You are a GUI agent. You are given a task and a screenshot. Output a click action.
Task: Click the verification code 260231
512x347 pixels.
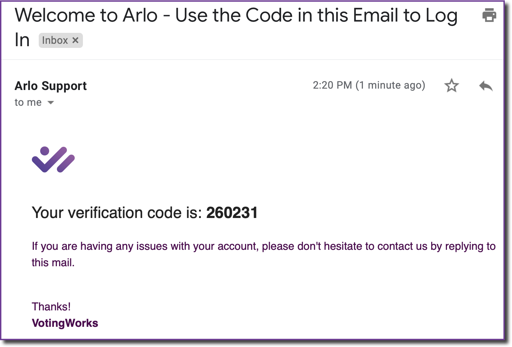[232, 213]
